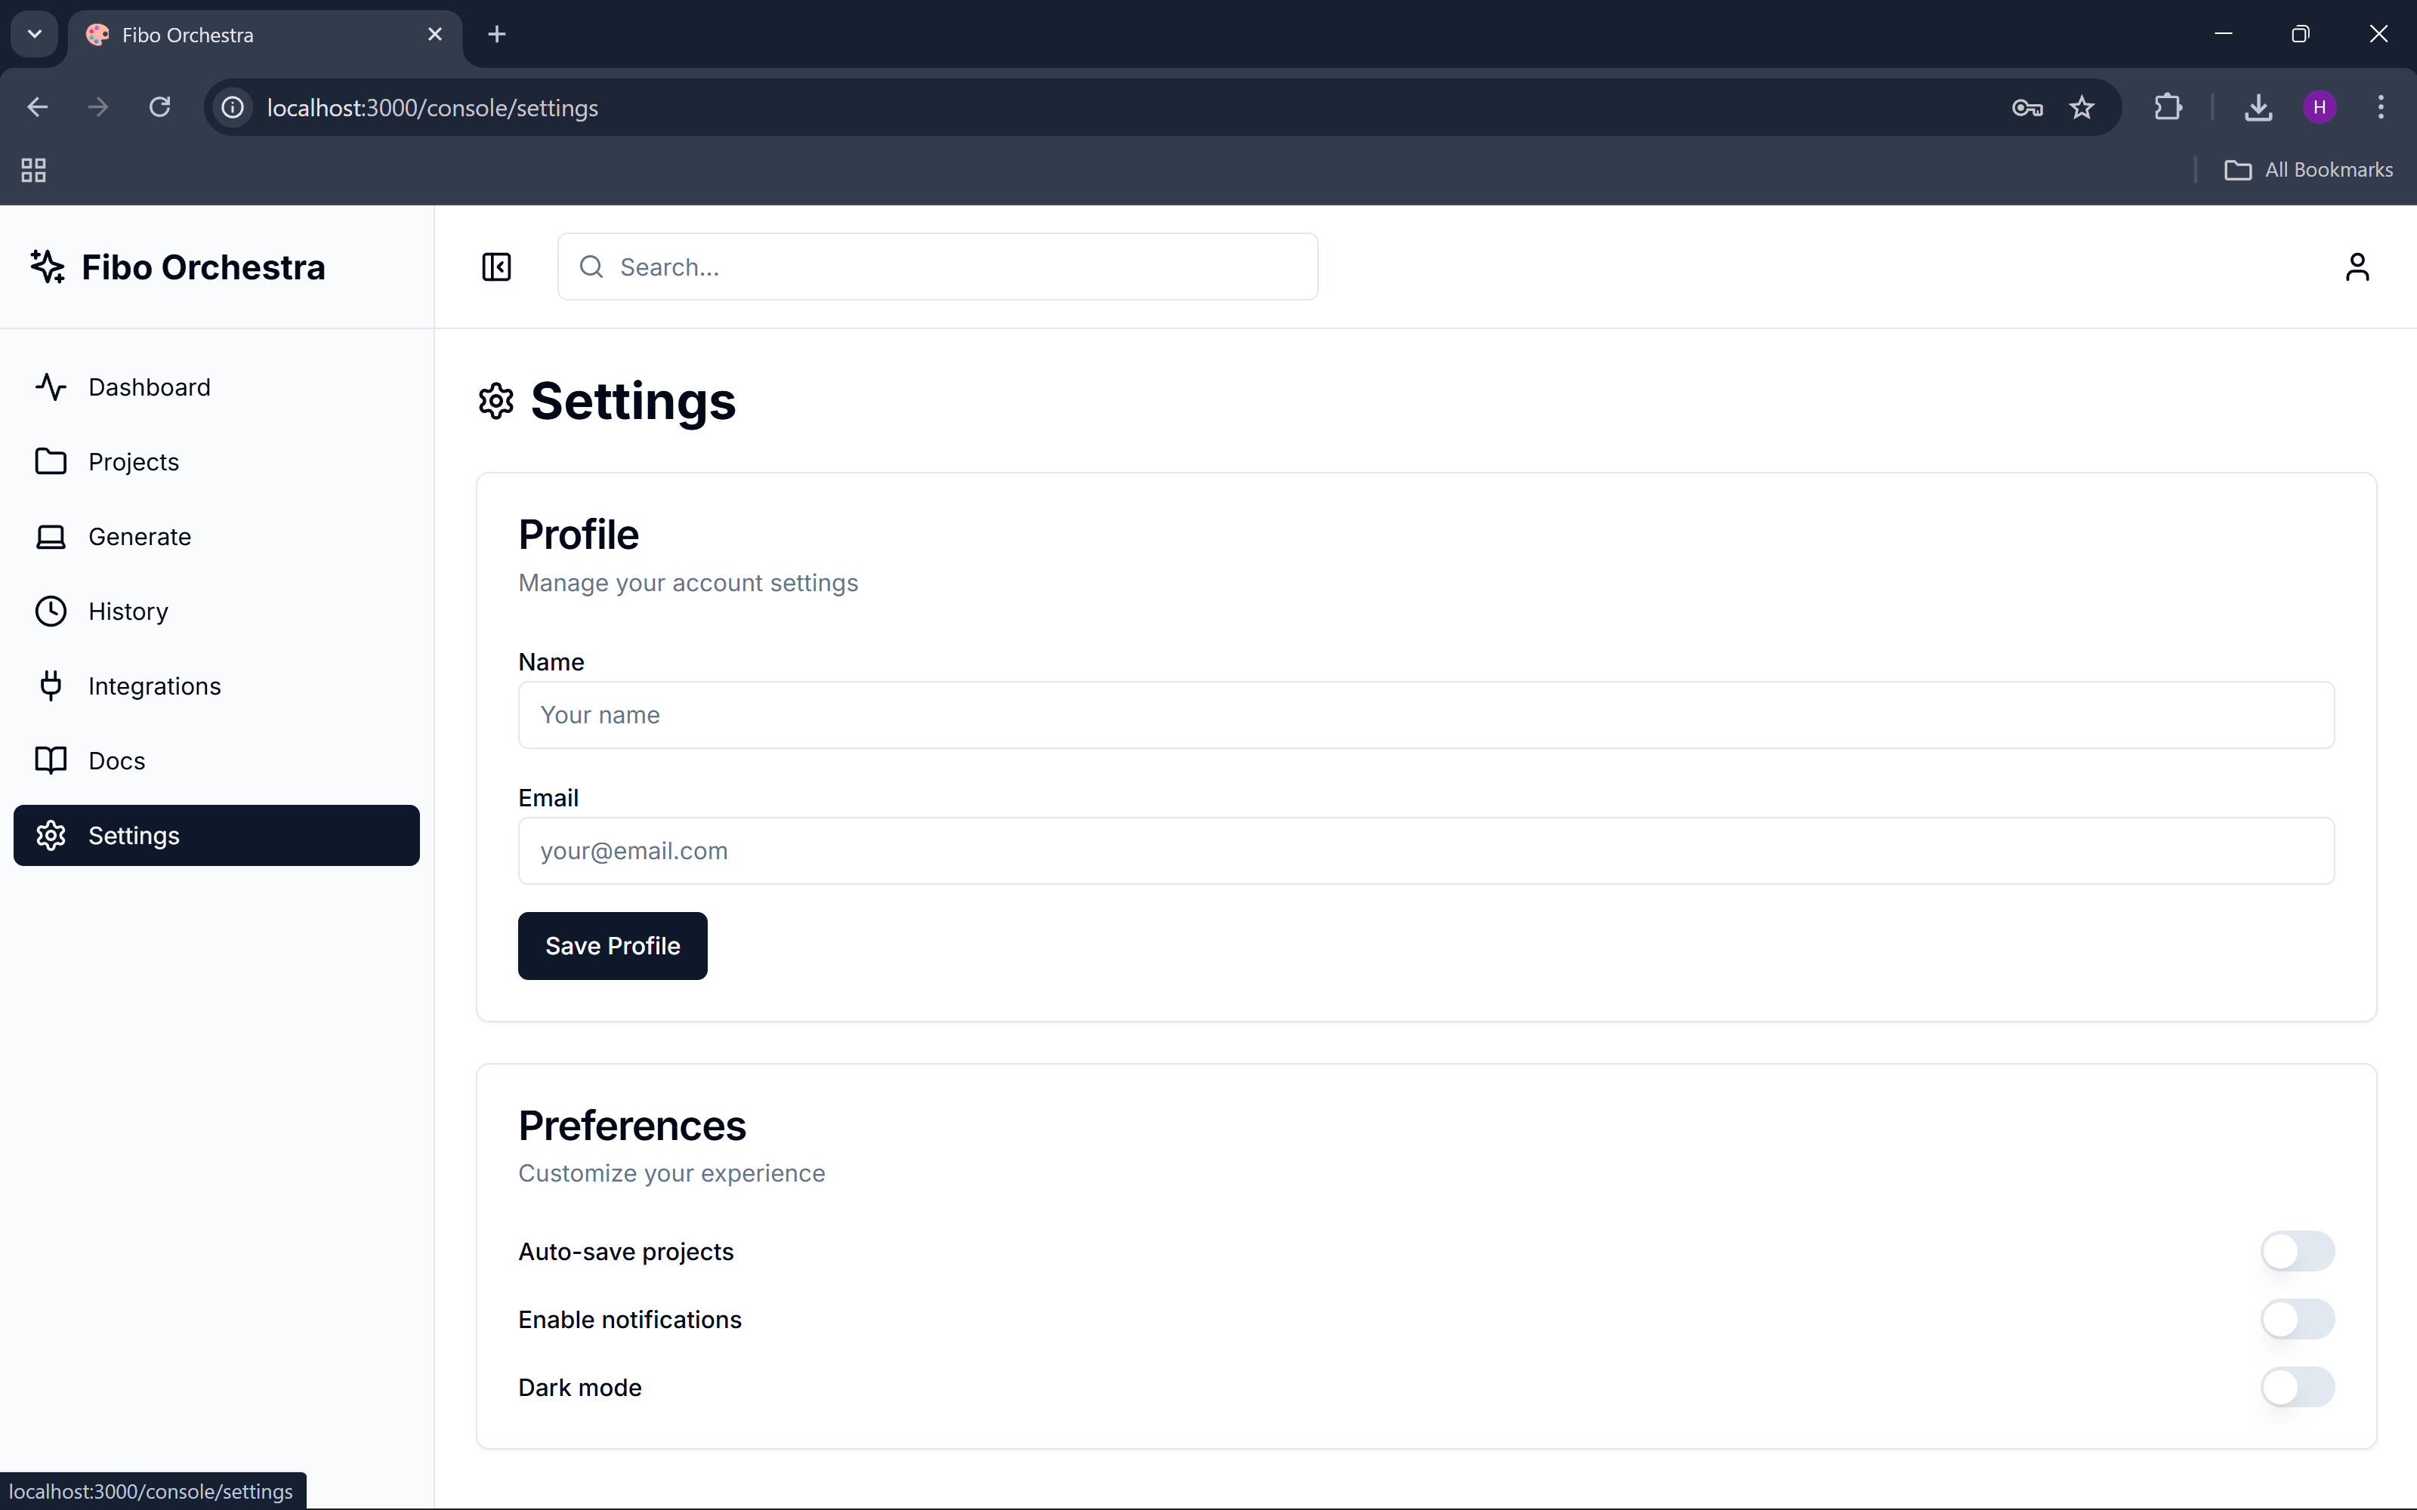
Task: Open the browser extensions puzzle icon
Action: point(2167,107)
